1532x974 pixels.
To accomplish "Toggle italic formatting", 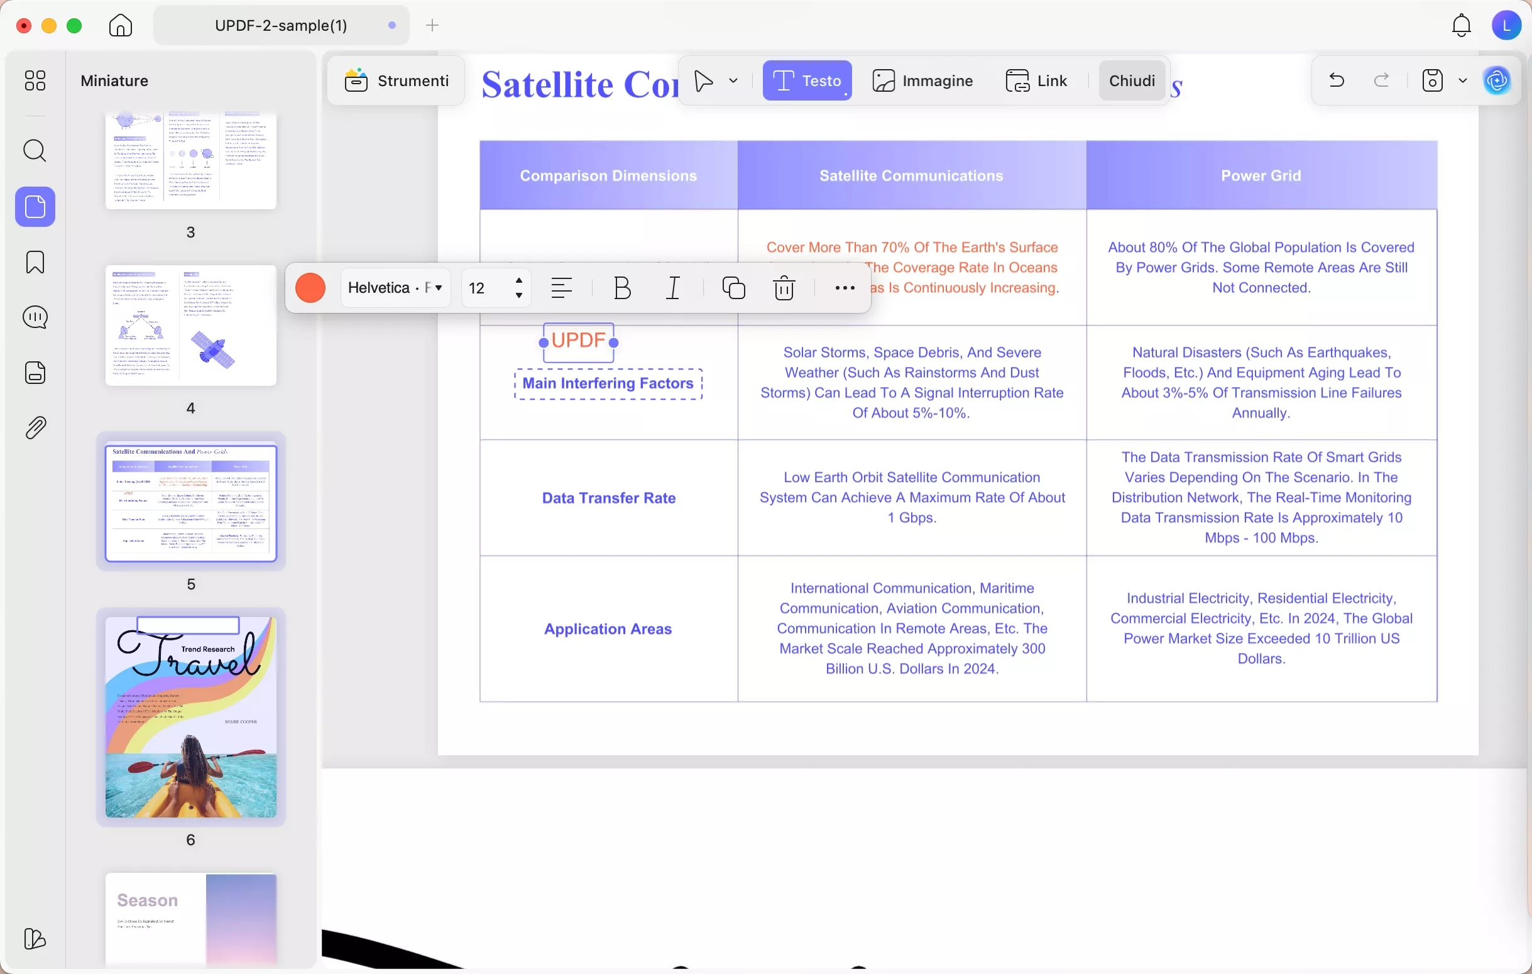I will click(x=673, y=288).
